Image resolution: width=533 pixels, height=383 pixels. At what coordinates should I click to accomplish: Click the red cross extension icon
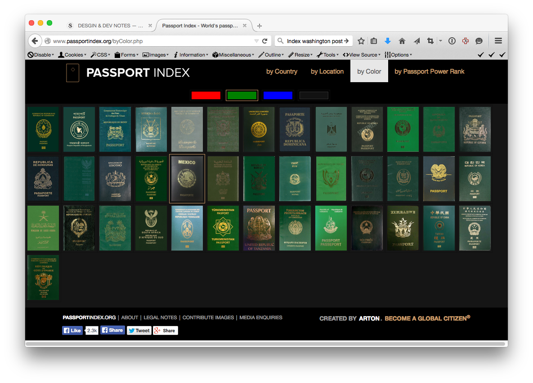(466, 41)
